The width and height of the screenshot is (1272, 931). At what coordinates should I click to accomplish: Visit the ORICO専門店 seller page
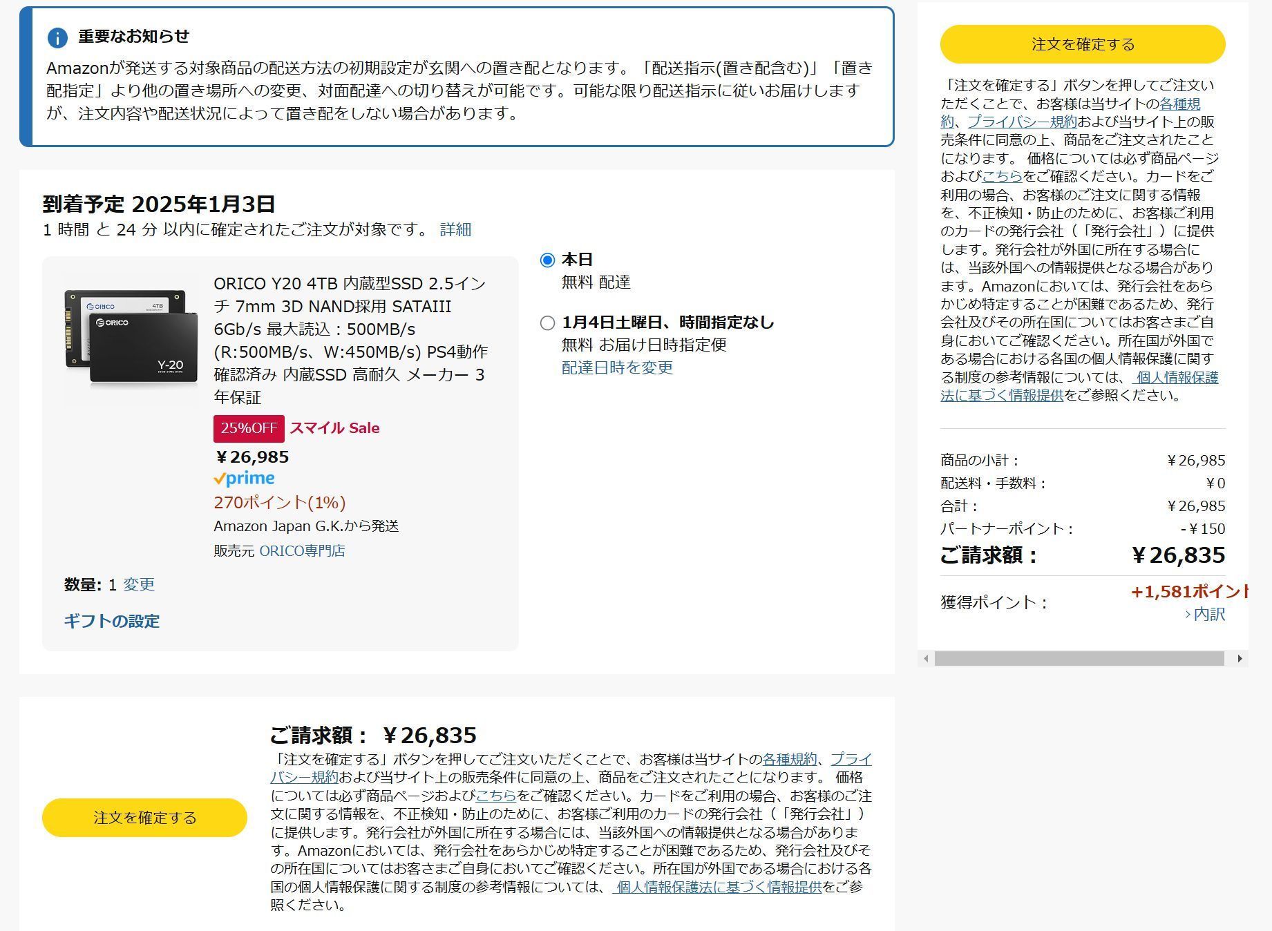coord(302,550)
